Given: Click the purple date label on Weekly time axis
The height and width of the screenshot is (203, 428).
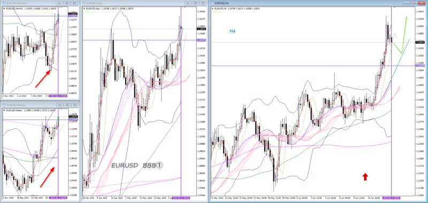Looking at the screenshot, I should click(58, 198).
